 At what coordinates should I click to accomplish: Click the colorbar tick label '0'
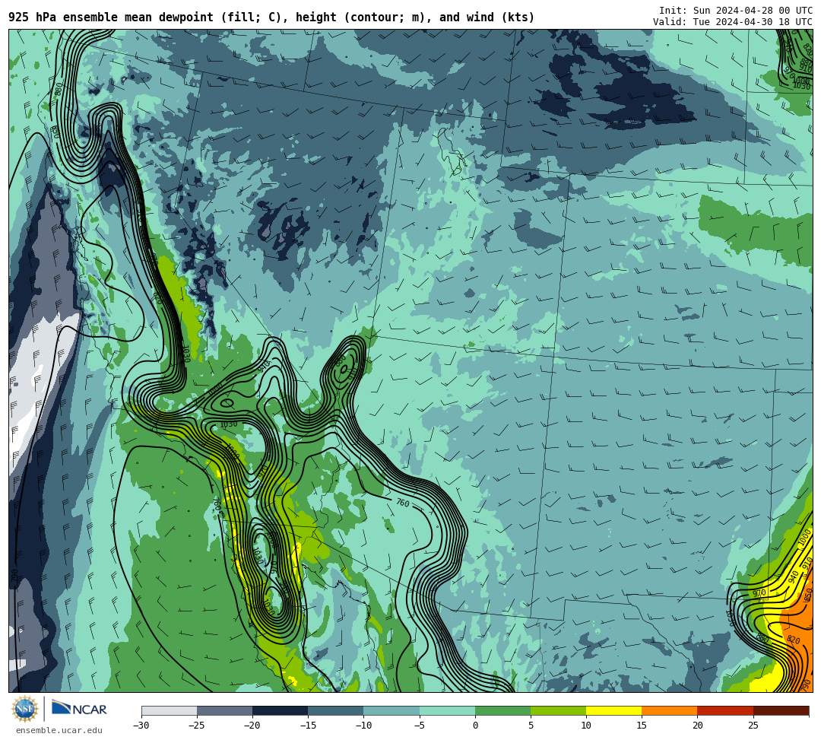[x=475, y=726]
